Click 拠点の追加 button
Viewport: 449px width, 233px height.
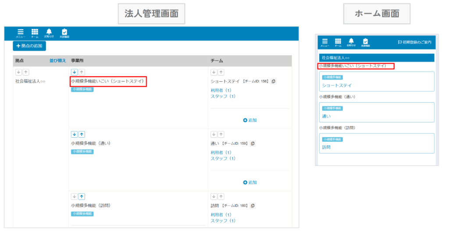tap(29, 46)
